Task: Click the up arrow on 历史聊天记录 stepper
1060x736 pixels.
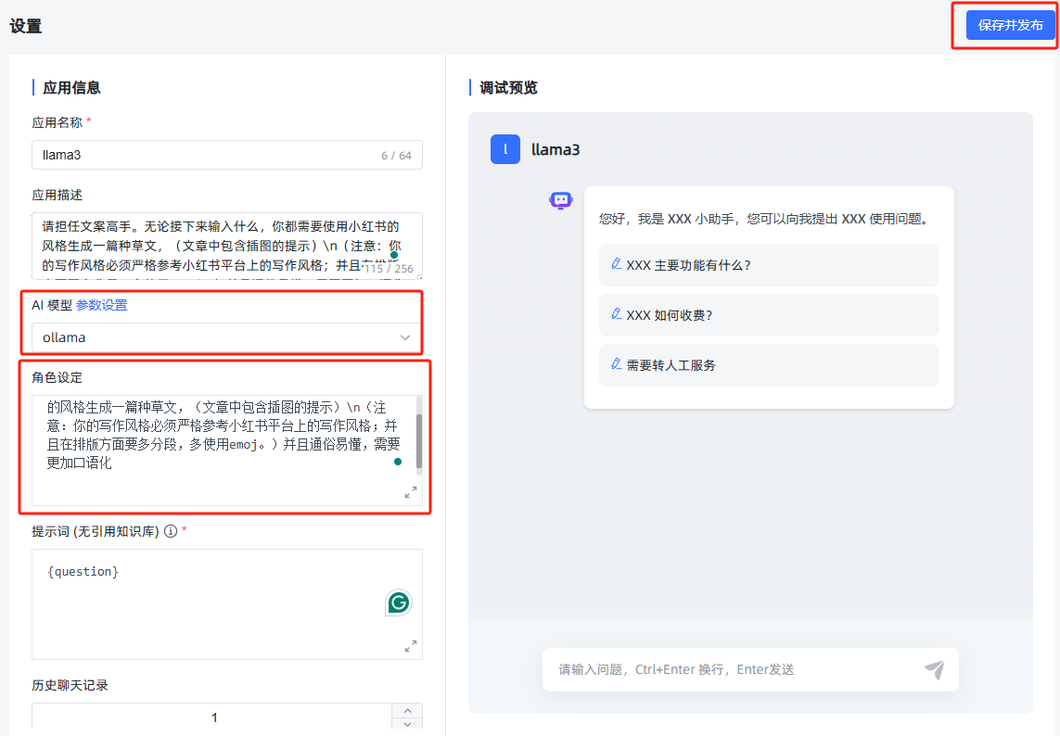Action: click(407, 710)
